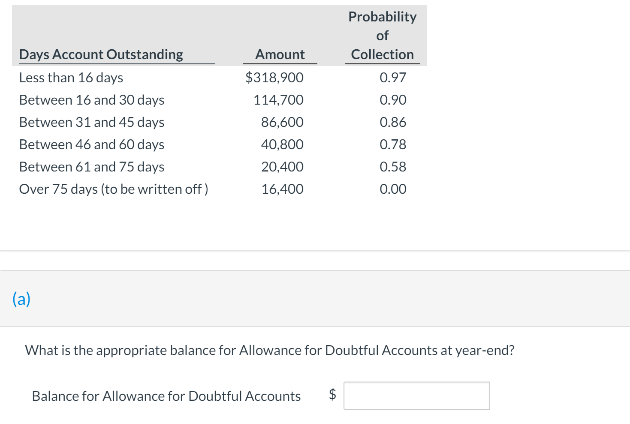Click the Between 46 and 60 days label
Image resolution: width=630 pixels, height=424 pixels.
91,144
